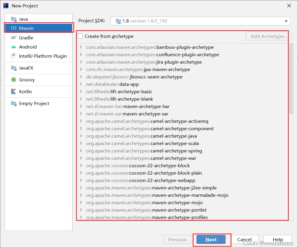
Task: Click the Kotlin logo icon
Action: [x=14, y=91]
